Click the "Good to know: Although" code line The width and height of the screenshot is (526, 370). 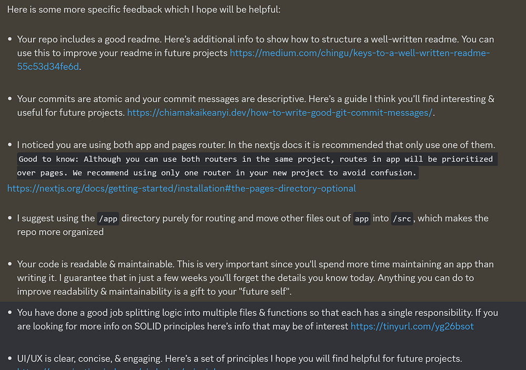tap(257, 159)
